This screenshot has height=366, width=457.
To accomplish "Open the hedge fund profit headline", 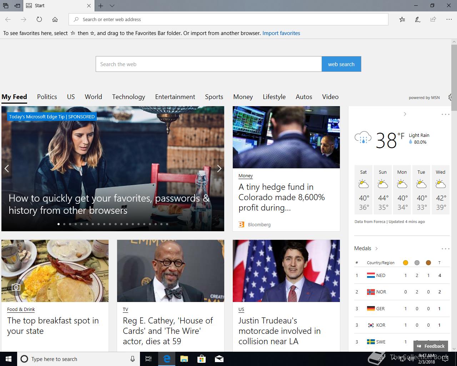I will point(282,197).
